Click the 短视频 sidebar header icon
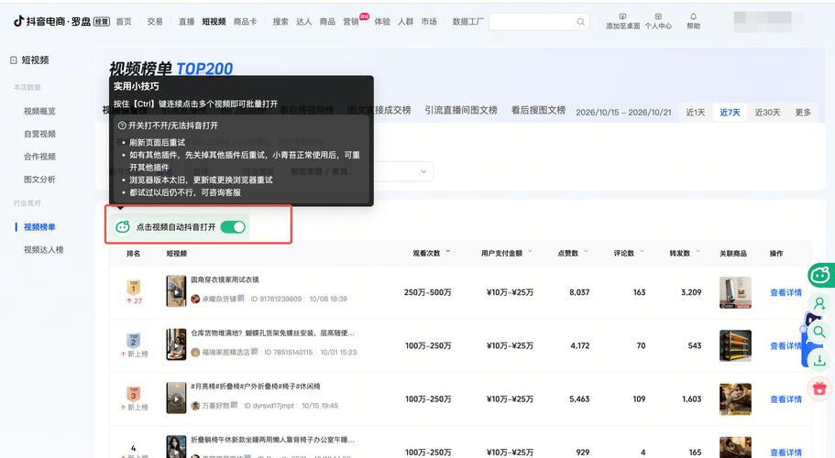Viewport: 835px width, 458px height. click(14, 60)
